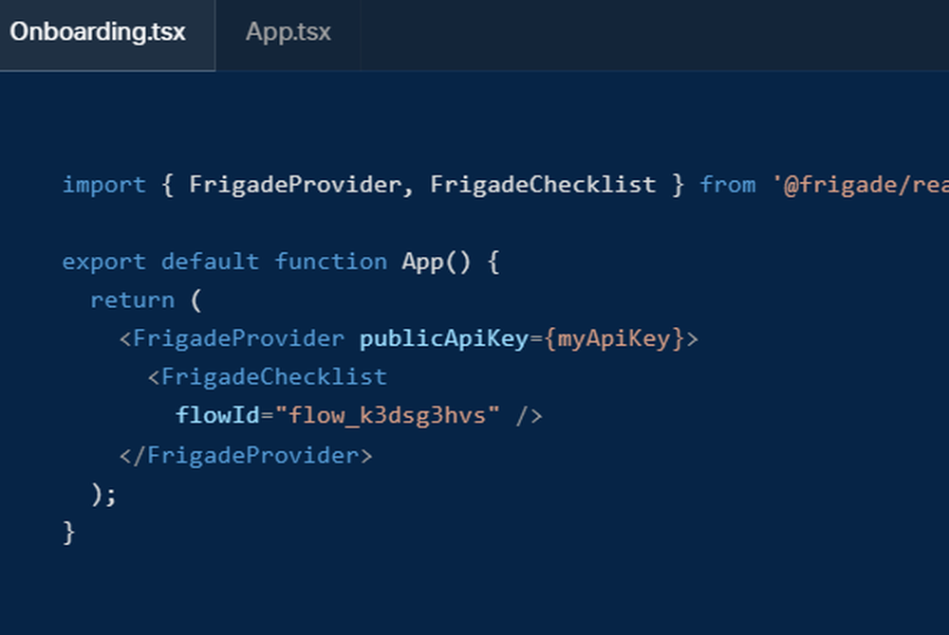Click the 'from' keyword
Image resolution: width=949 pixels, height=635 pixels.
[728, 185]
